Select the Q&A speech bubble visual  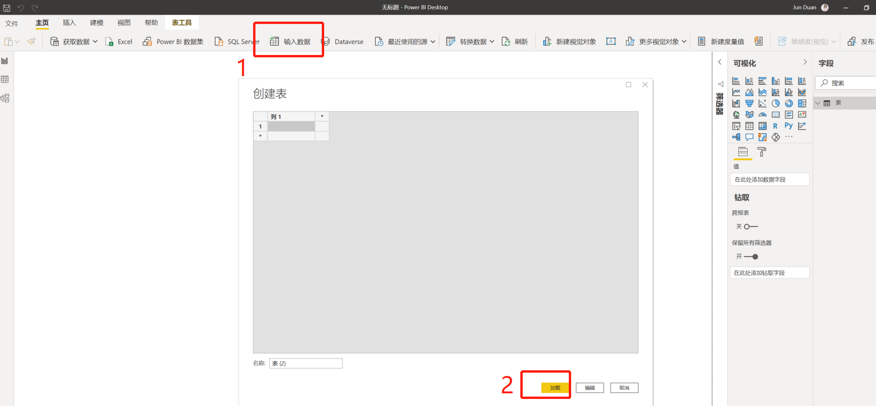(x=749, y=137)
